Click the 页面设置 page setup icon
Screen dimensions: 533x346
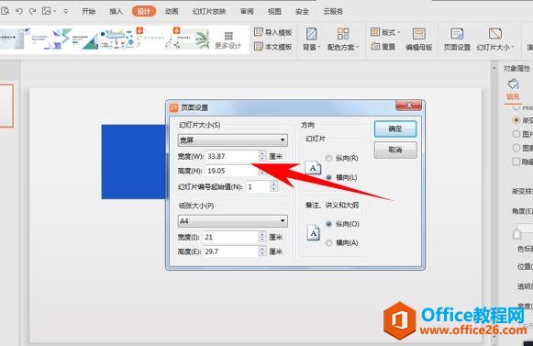(457, 34)
